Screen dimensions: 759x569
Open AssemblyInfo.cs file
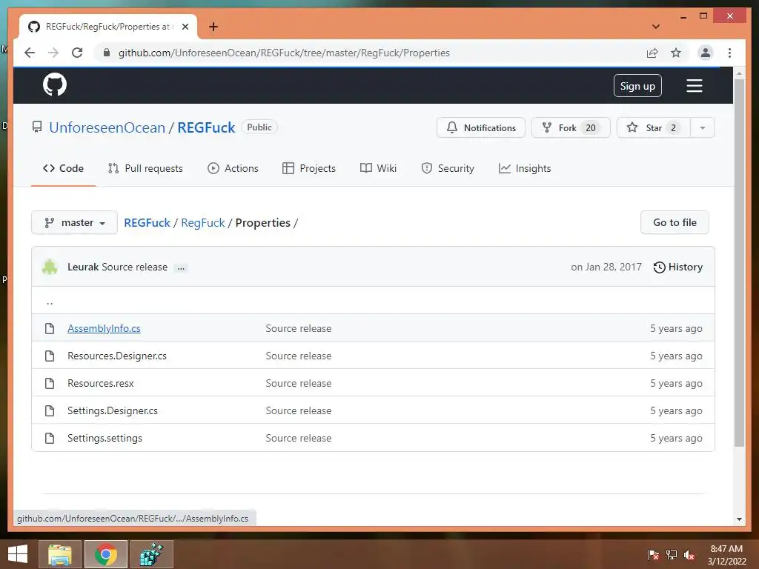104,328
